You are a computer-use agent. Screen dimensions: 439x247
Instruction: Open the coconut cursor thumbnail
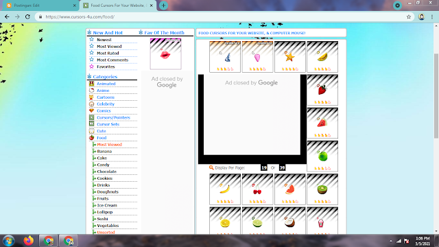tap(289, 220)
